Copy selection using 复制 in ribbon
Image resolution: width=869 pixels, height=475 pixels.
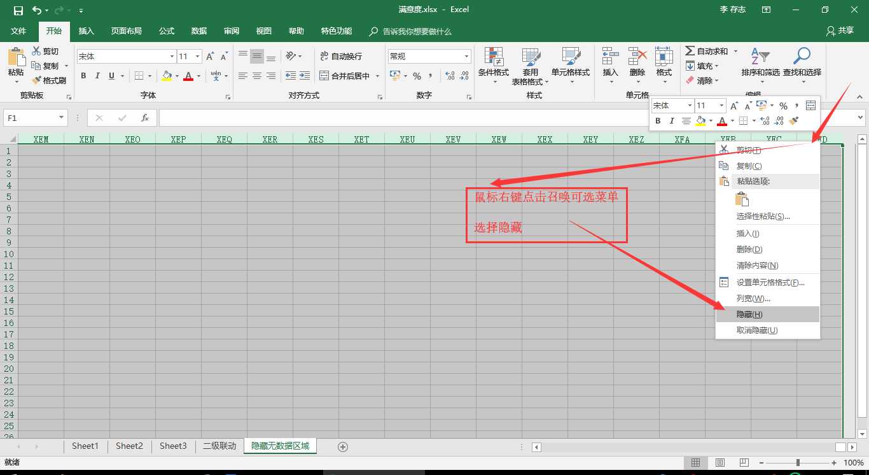point(45,66)
